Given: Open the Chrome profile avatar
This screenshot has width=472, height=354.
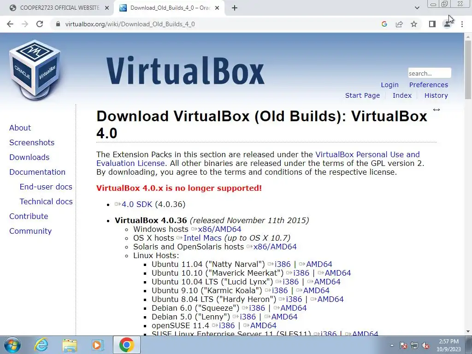Looking at the screenshot, I should click(x=447, y=24).
